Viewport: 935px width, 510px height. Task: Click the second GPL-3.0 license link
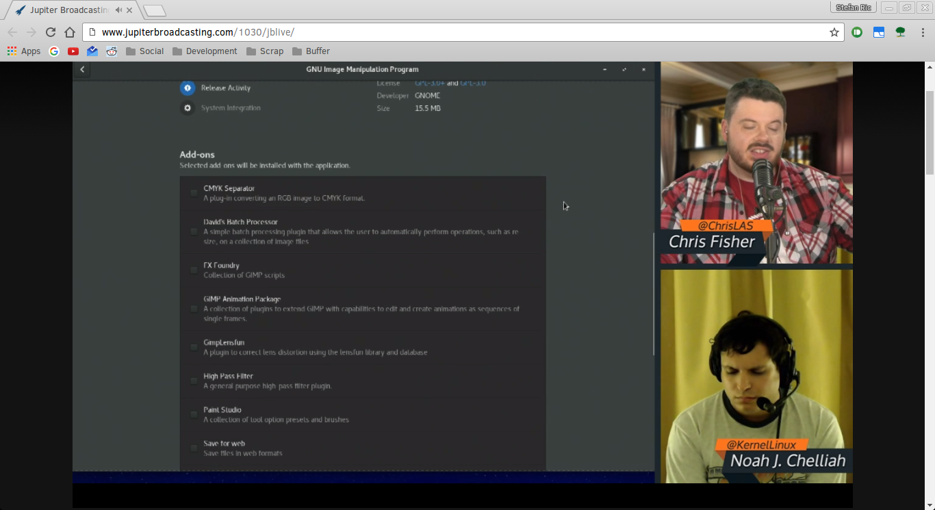(x=473, y=83)
